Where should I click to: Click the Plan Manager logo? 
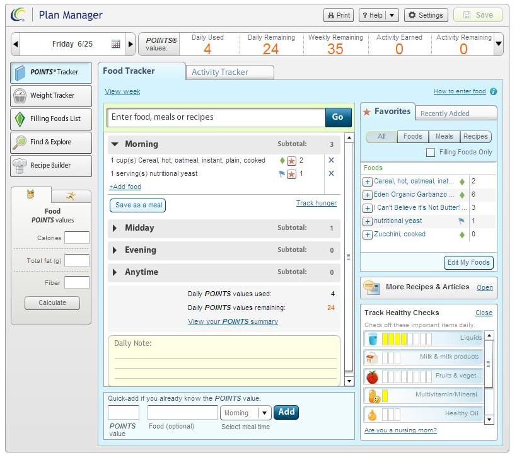[18, 15]
